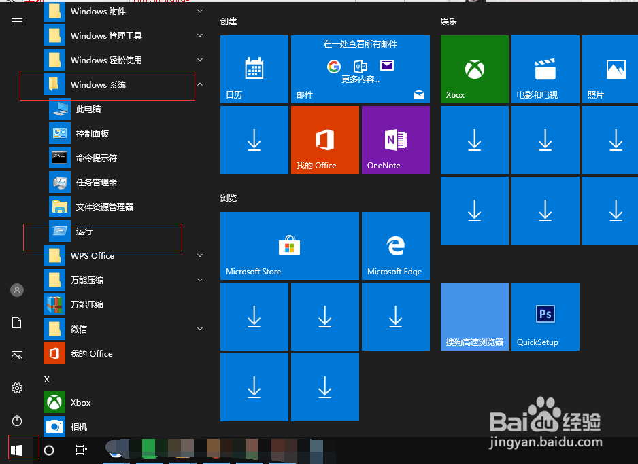Open the user account icon
Screen dimensions: 638x464
pos(17,290)
